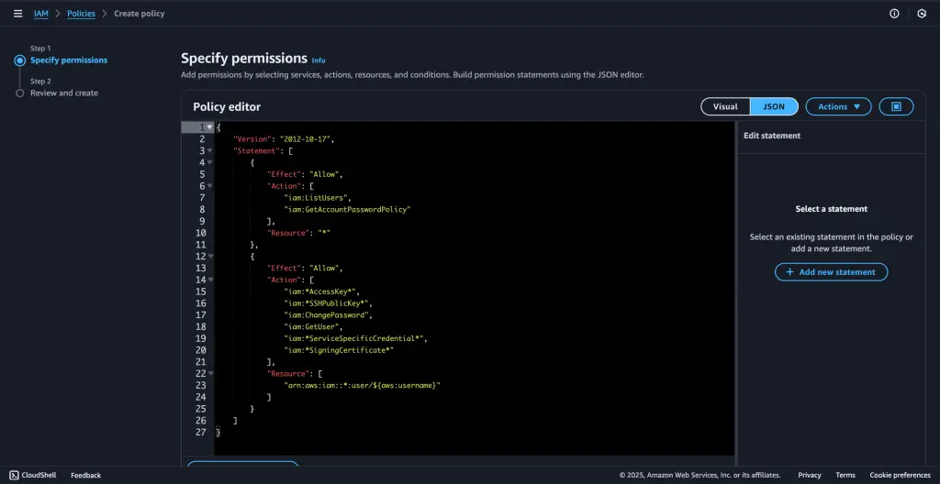This screenshot has height=484, width=940.
Task: Click the Create policy breadcrumb text
Action: [140, 13]
